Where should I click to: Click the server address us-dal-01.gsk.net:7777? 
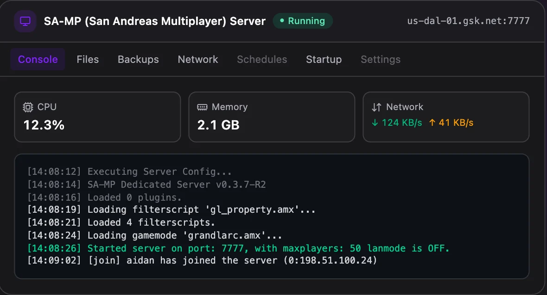[468, 21]
